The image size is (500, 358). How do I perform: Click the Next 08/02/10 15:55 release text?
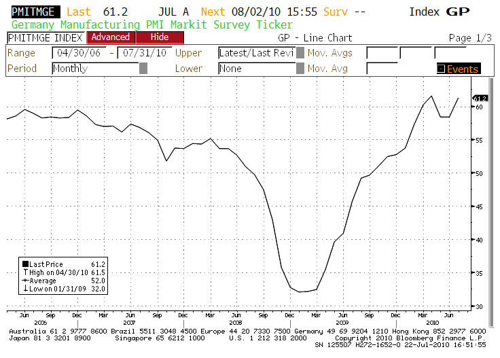[x=259, y=12]
